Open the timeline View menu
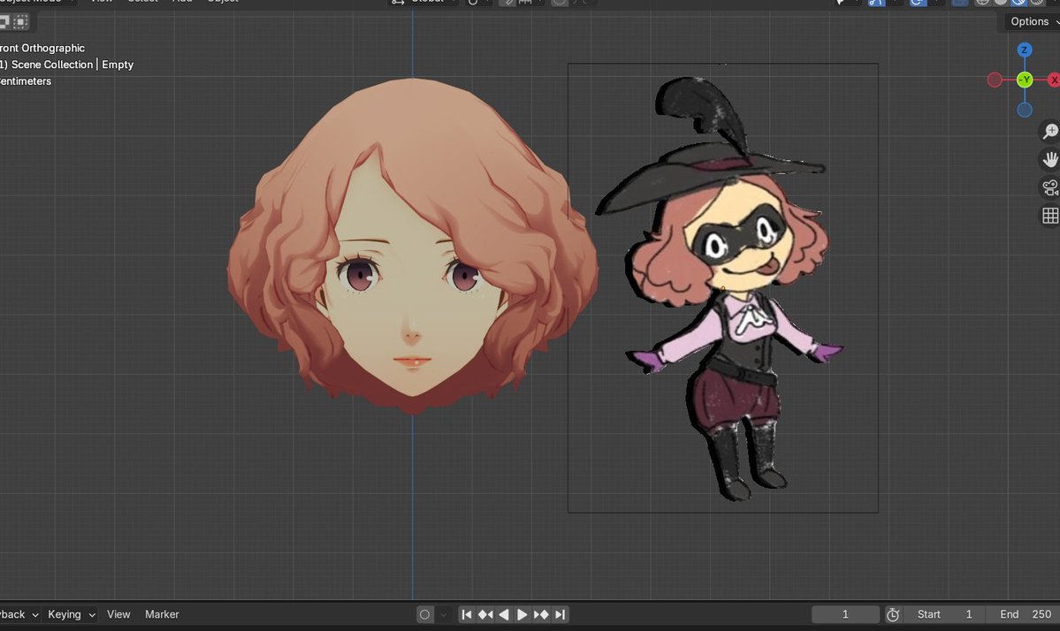This screenshot has height=631, width=1060. click(118, 614)
